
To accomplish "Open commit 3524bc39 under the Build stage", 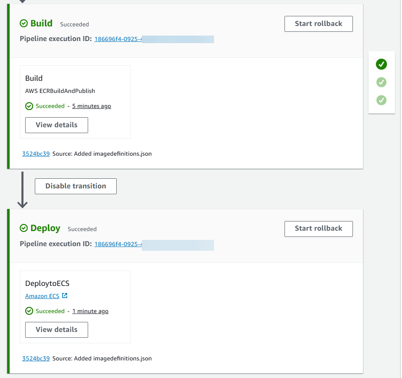I will click(x=36, y=154).
